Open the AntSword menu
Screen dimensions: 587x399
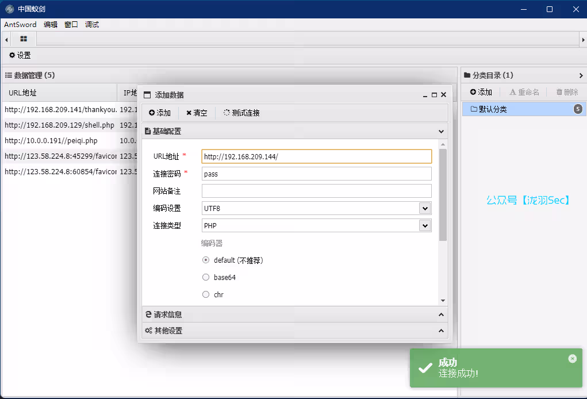[20, 25]
